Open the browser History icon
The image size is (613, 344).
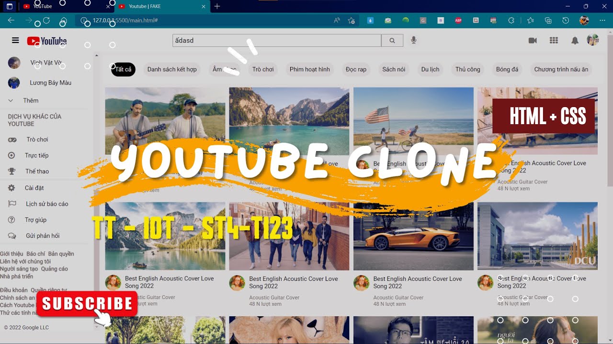point(566,21)
